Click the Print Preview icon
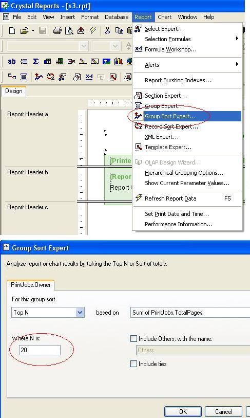The height and width of the screenshot is (418, 250). (x=69, y=31)
